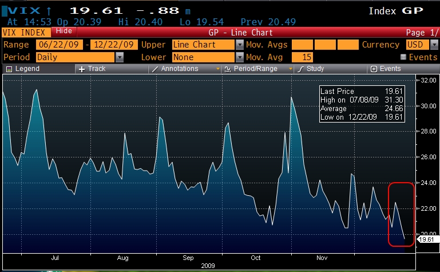This screenshot has width=440, height=272.
Task: Open the Study tool
Action: pyautogui.click(x=300, y=69)
